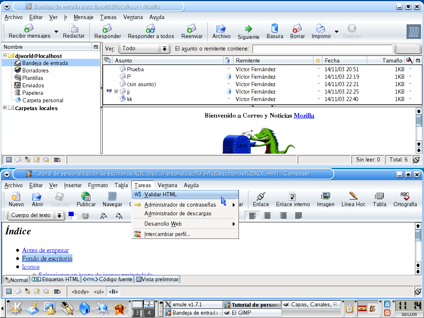
Task: Check spelling with Ortografía icon
Action: click(405, 200)
